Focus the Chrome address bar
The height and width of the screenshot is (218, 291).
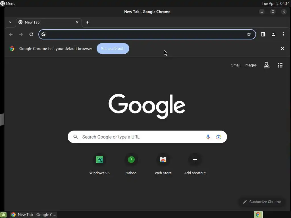click(147, 34)
